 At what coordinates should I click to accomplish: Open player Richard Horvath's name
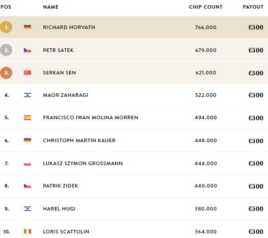point(69,27)
